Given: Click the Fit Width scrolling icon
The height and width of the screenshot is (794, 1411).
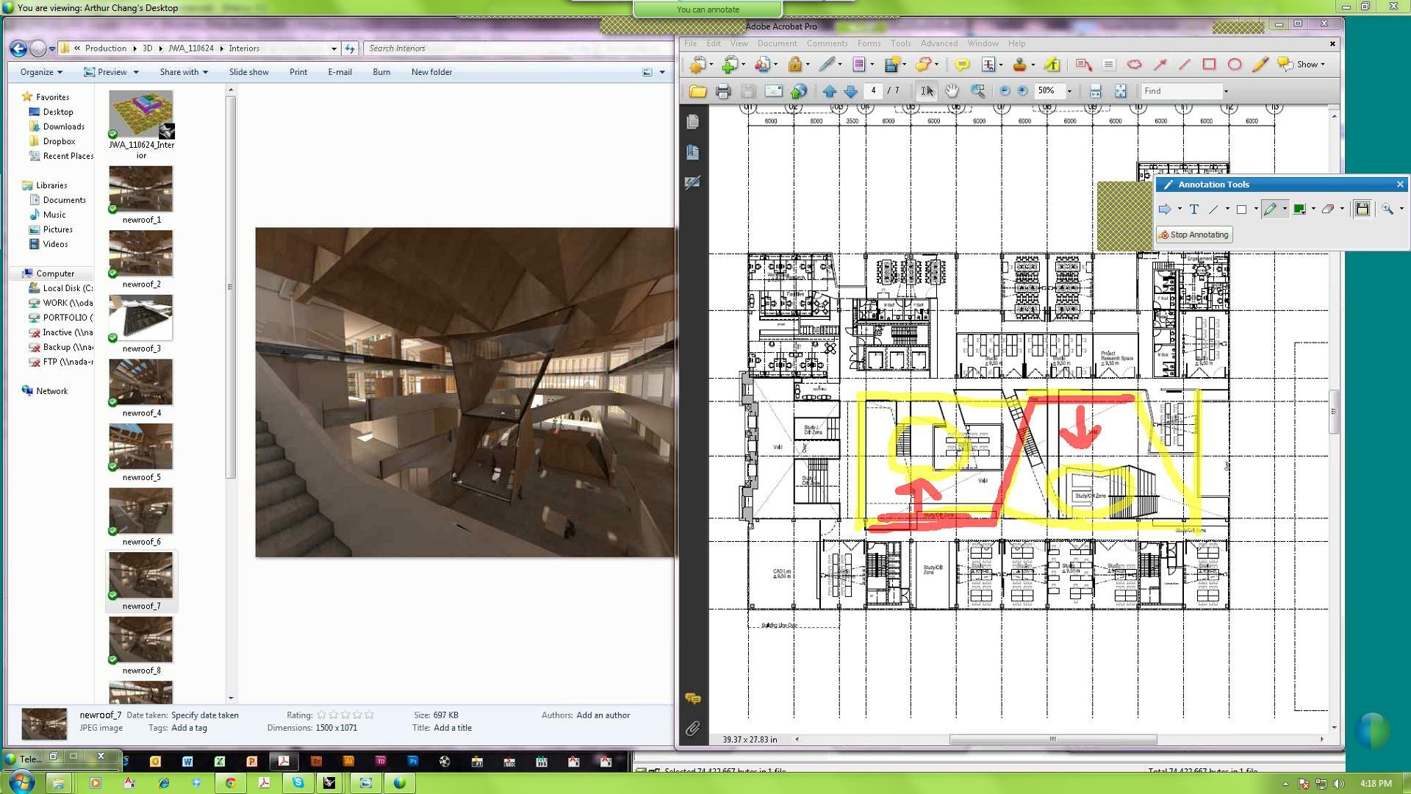Looking at the screenshot, I should tap(1095, 91).
